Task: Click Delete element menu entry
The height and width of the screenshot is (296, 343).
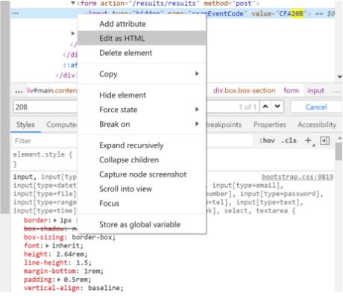Action: coord(125,53)
